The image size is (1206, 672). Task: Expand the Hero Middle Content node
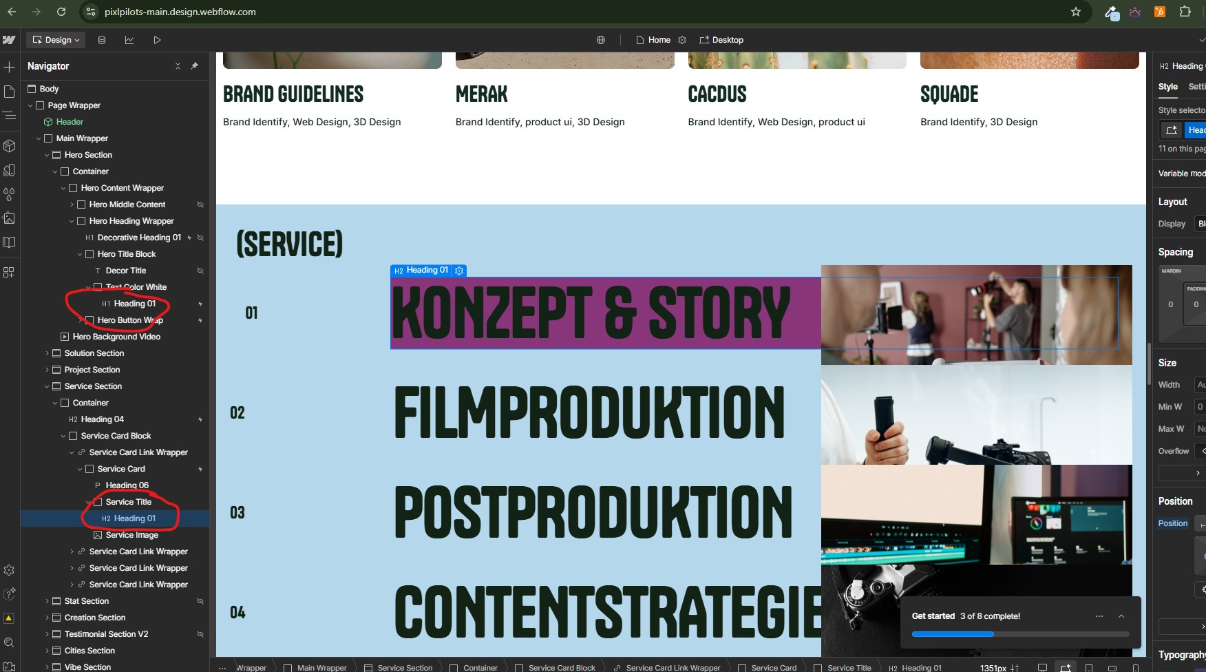[x=72, y=204]
